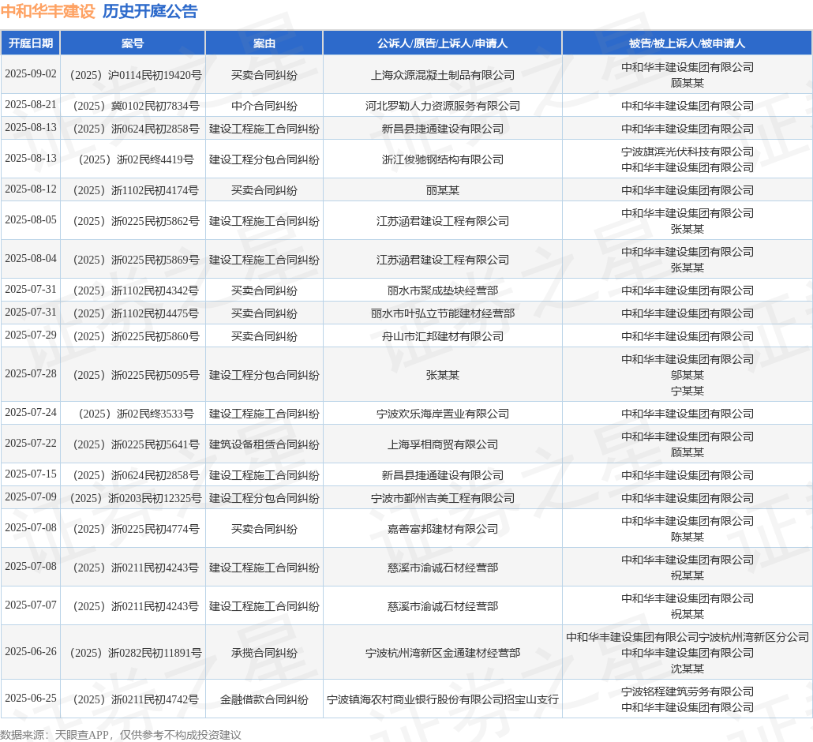Click date 2025-07-24

[x=31, y=413]
